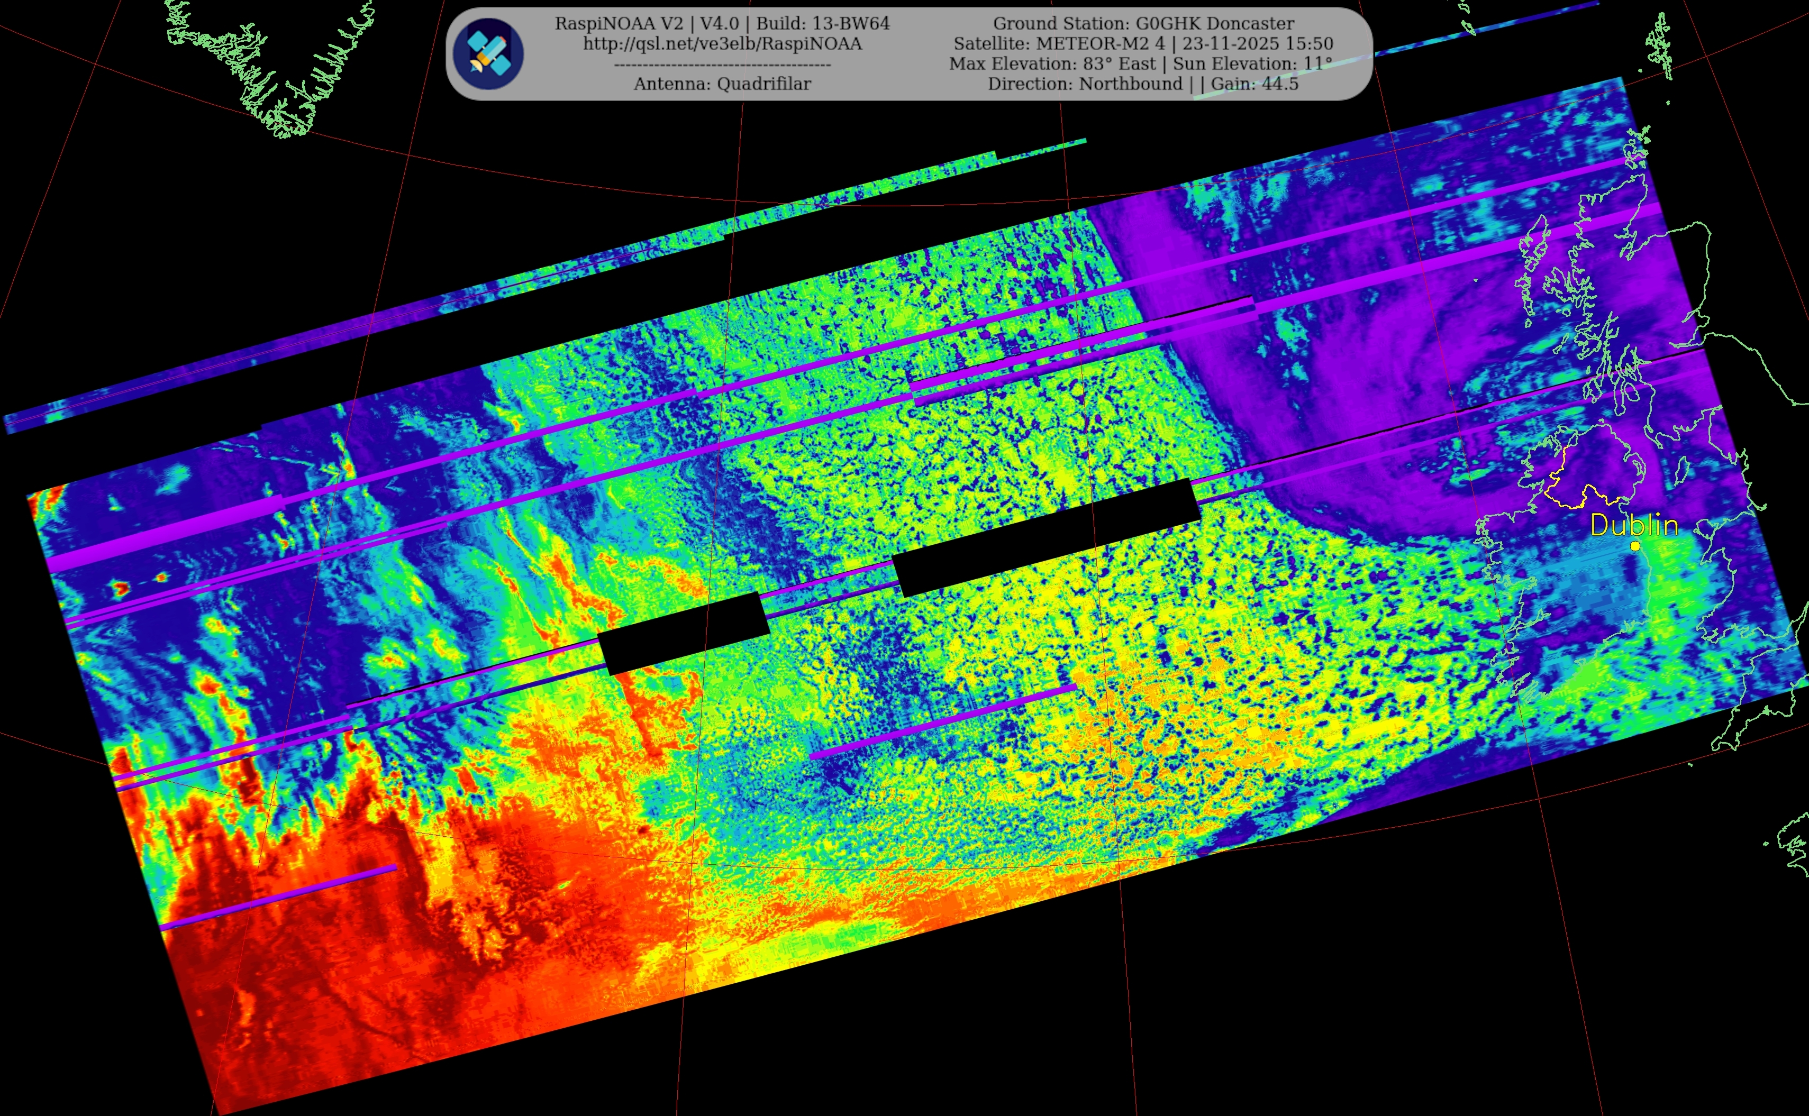The width and height of the screenshot is (1809, 1116).
Task: Click the Satellite METEOR-M2 4 timestamp line
Action: coord(1143,43)
